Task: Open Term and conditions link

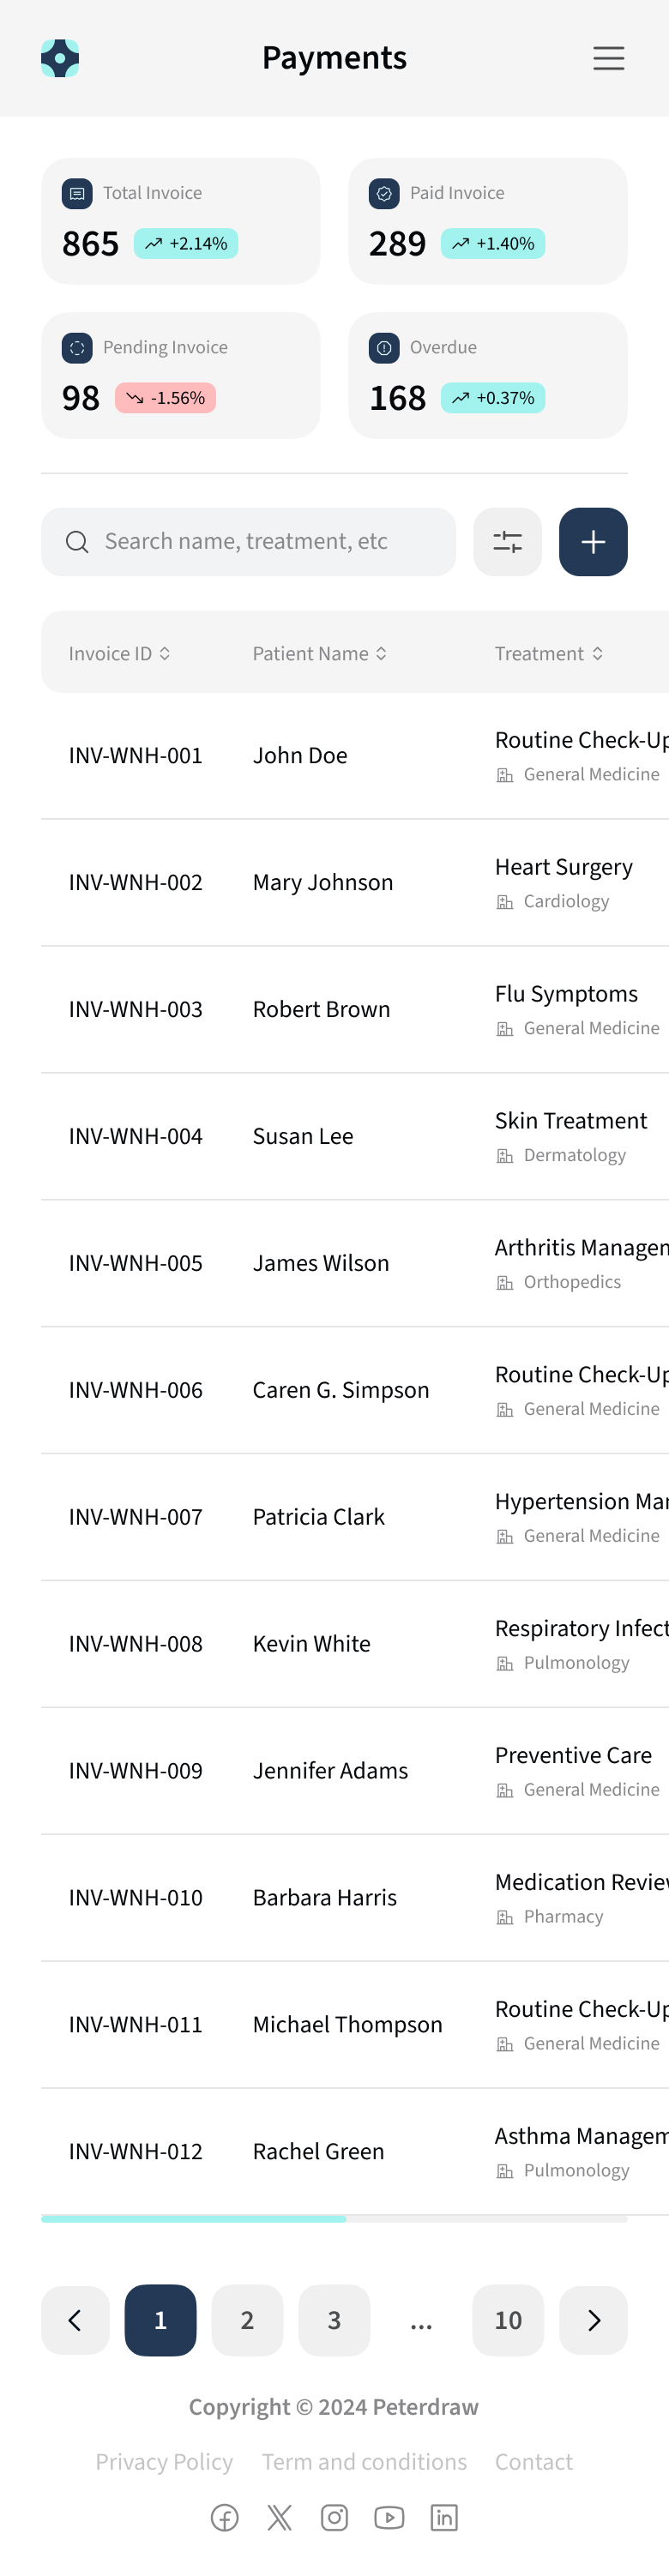Action: click(364, 2461)
